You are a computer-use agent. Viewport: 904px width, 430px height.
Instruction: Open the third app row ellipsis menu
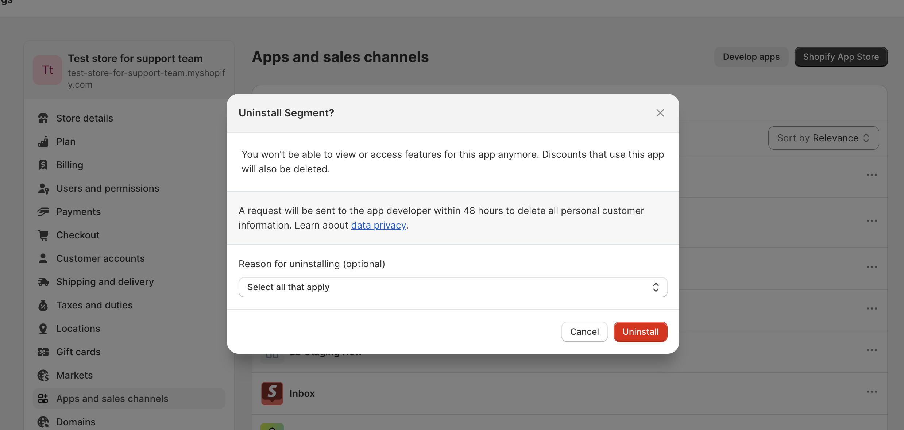coord(872,267)
